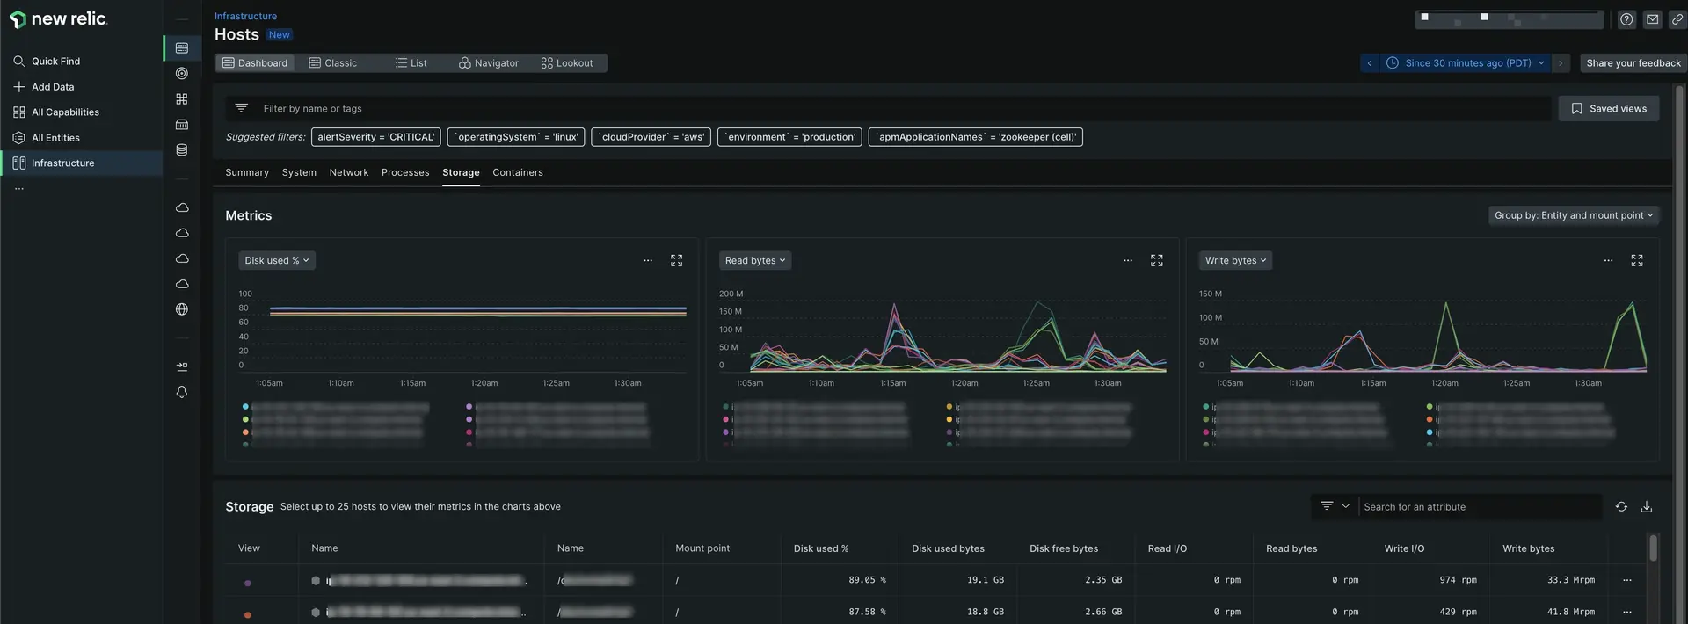Image resolution: width=1688 pixels, height=624 pixels.
Task: Open the time range picker Since 30 minutes ago
Action: pos(1466,63)
